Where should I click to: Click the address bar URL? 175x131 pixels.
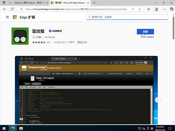(x=77, y=9)
